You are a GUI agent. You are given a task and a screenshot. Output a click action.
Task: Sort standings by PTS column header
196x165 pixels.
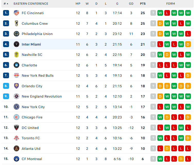(143, 4)
